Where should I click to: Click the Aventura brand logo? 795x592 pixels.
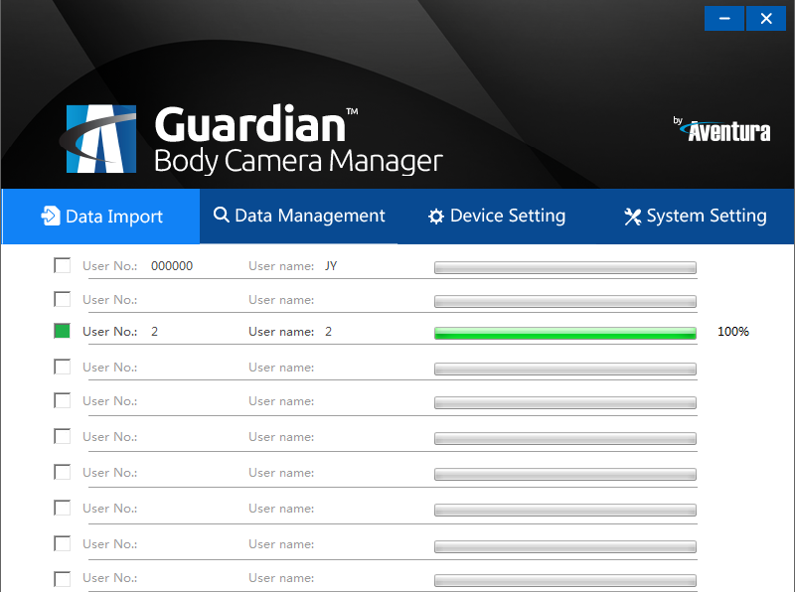click(725, 129)
